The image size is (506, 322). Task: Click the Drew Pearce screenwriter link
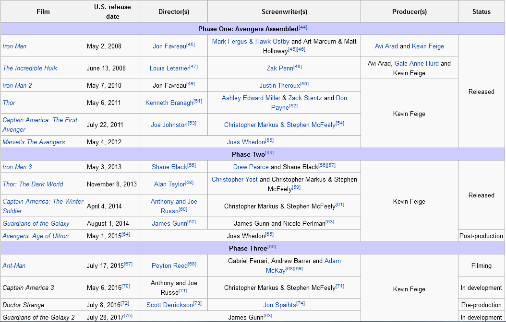click(251, 167)
